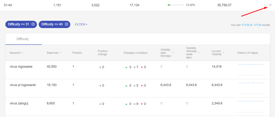Click the 13.02% progress bar
This screenshot has height=117, width=275.
tap(176, 5)
